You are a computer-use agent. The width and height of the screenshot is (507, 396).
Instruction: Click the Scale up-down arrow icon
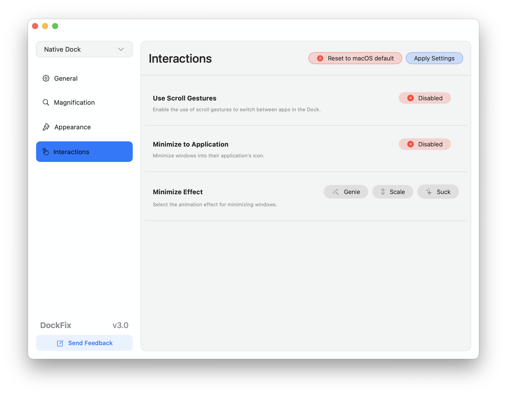pyautogui.click(x=383, y=192)
